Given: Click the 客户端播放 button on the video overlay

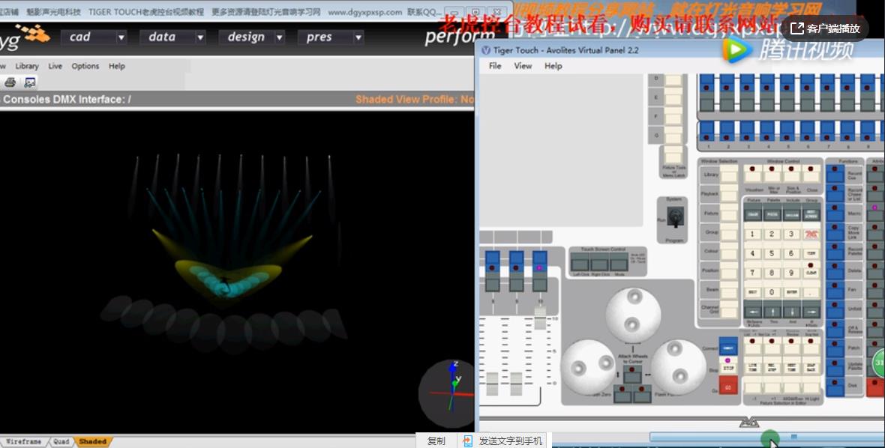Looking at the screenshot, I should tap(826, 28).
